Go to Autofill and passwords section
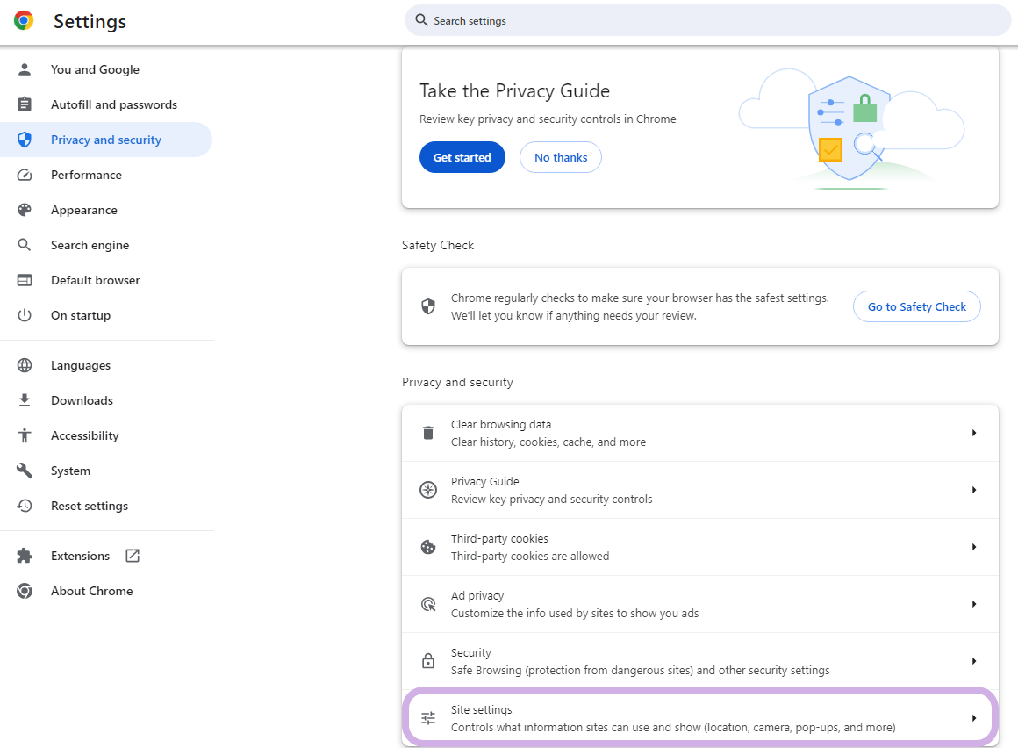This screenshot has width=1018, height=748. click(x=106, y=104)
